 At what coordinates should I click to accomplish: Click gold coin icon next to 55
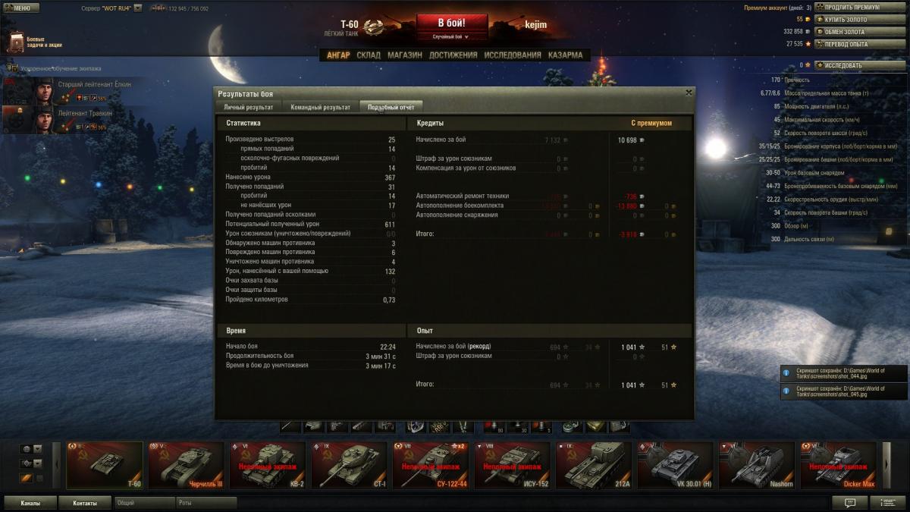808,19
